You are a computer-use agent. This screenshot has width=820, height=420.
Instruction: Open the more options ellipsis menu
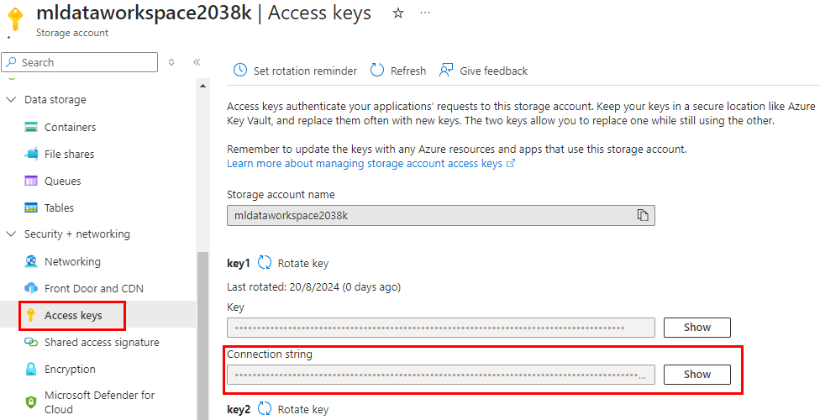click(425, 13)
